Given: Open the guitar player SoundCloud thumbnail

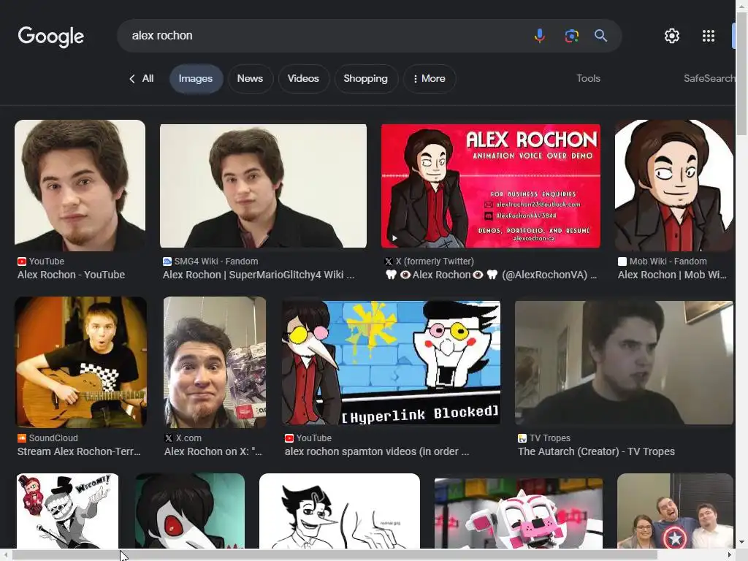Looking at the screenshot, I should coord(80,362).
